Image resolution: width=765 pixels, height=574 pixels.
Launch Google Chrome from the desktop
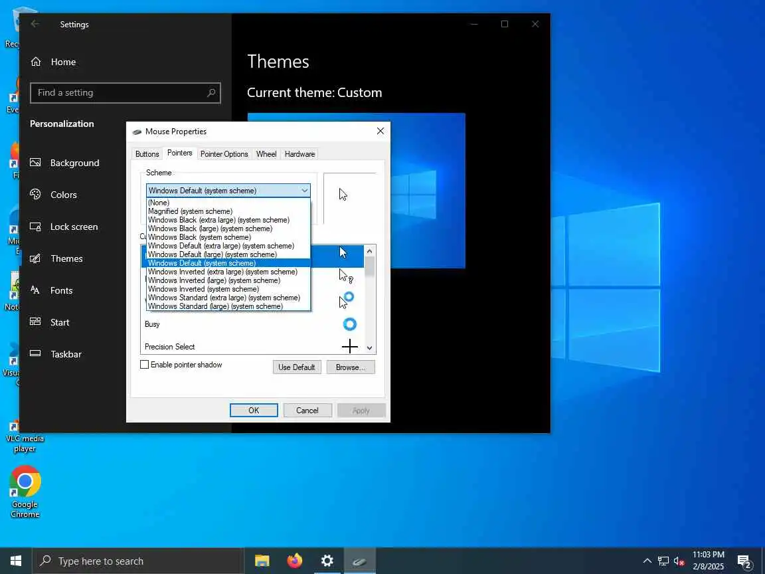click(x=25, y=492)
